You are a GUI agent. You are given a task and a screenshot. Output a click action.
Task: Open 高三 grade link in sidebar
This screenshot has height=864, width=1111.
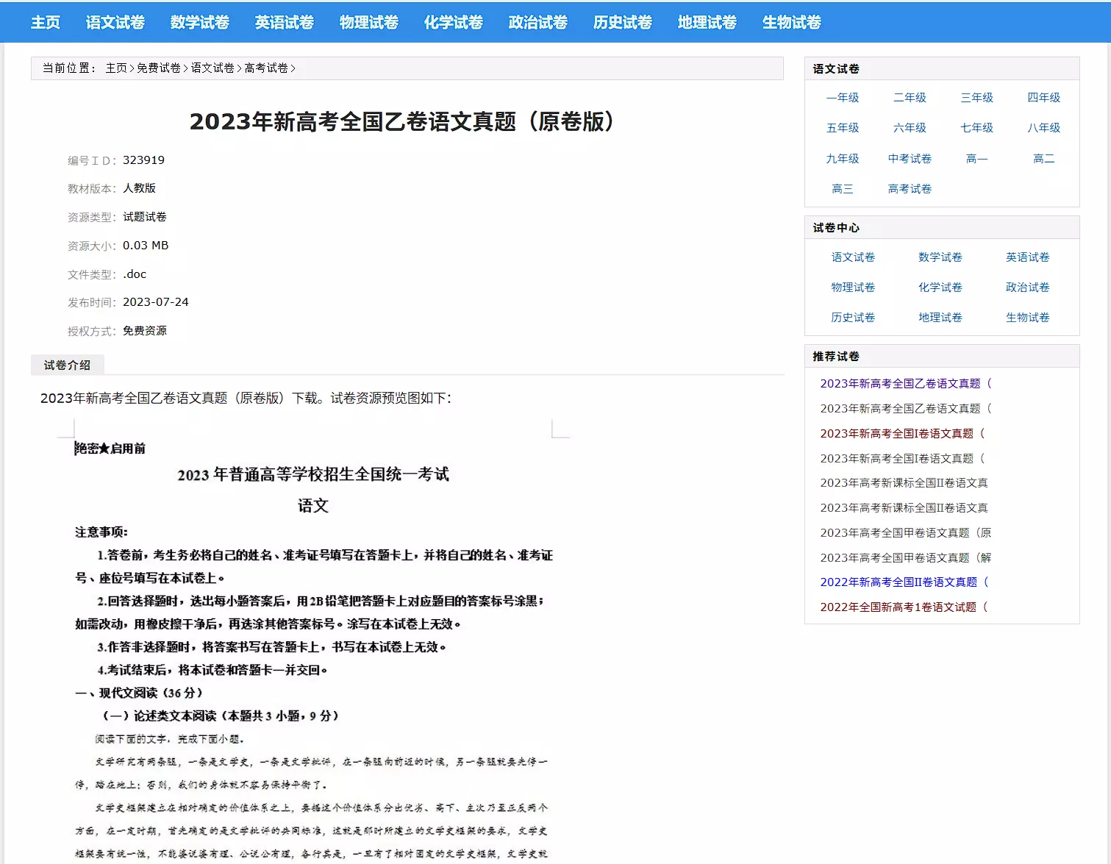(x=843, y=189)
